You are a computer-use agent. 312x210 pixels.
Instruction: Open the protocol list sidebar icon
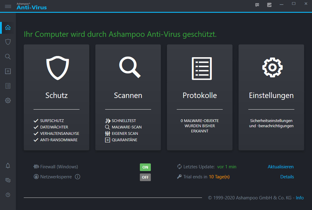(x=8, y=86)
